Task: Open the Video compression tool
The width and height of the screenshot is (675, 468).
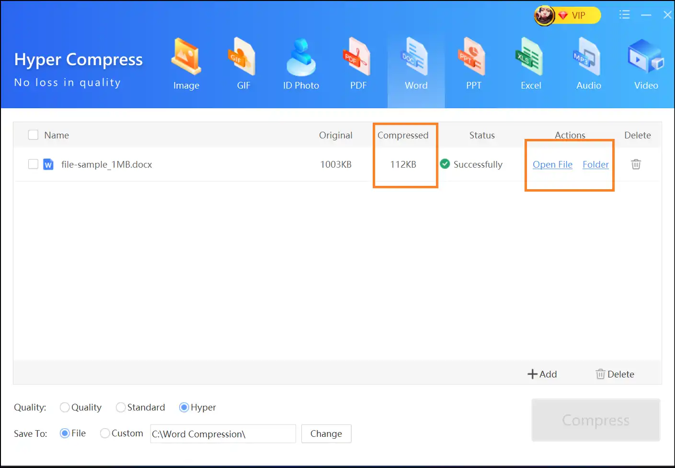Action: (x=646, y=64)
